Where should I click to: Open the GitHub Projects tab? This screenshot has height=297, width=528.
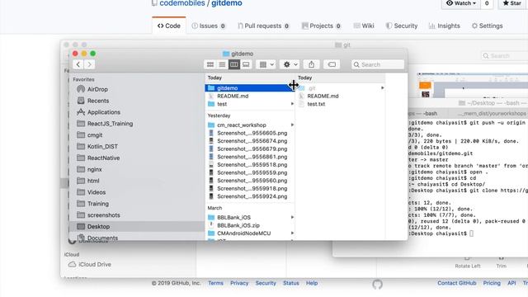pos(322,26)
